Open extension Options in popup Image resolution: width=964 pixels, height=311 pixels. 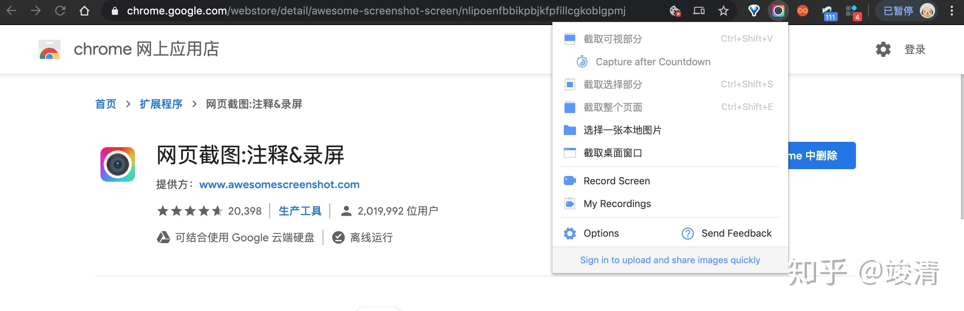592,233
